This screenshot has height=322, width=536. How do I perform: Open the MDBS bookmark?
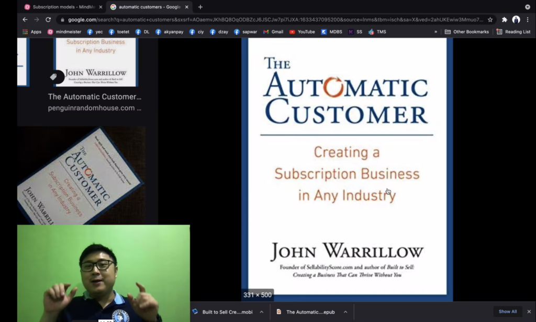coord(331,32)
